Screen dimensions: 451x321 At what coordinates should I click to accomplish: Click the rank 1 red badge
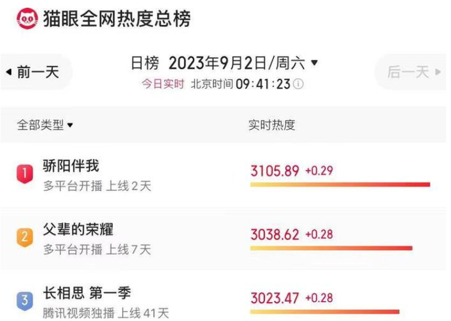point(25,174)
